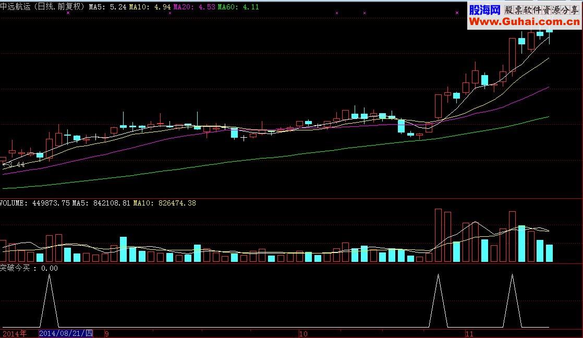Screen dimensions: 583x338
Task: Click the VOLUME: 449873.75 indicator label
Action: click(x=35, y=203)
